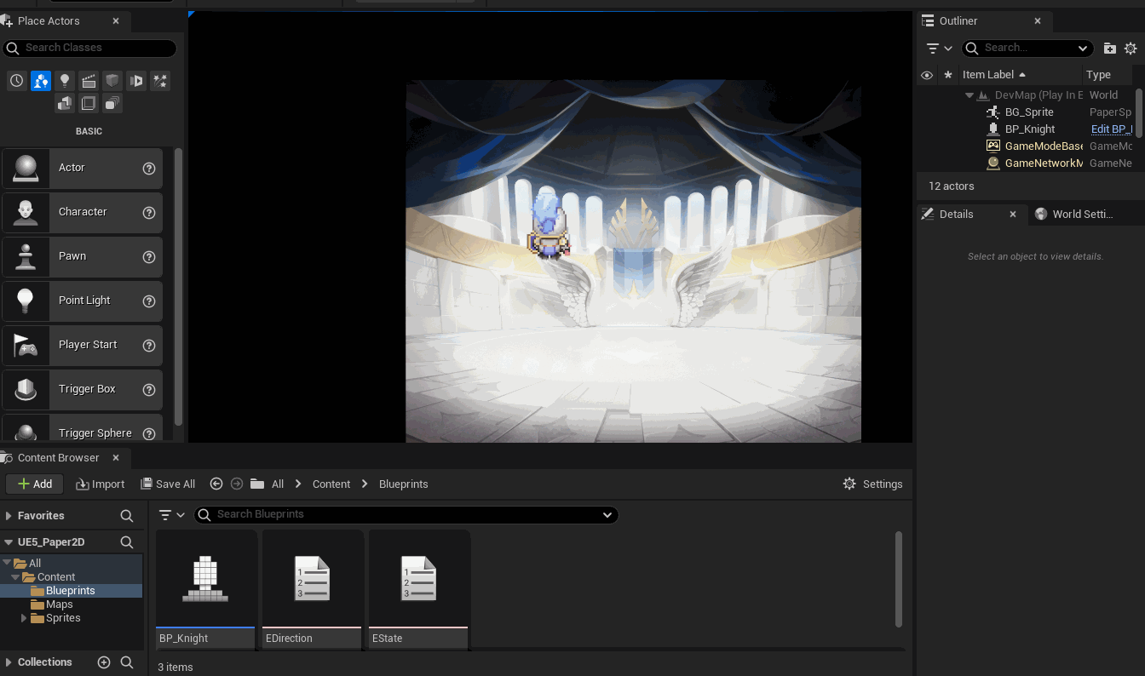
Task: Open the Visual Effects category icon
Action: 136,81
